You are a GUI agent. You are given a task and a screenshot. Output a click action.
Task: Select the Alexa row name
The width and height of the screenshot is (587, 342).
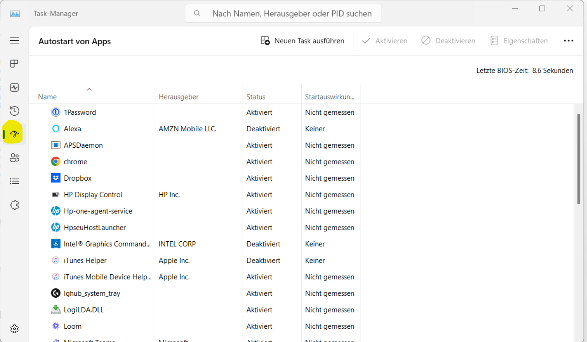(x=72, y=129)
